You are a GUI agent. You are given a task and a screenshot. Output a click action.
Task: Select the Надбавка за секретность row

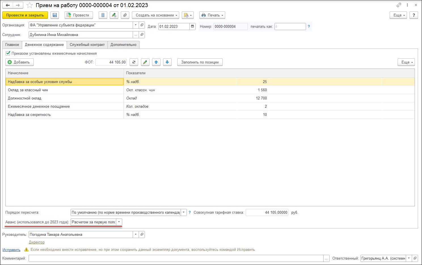coord(210,115)
